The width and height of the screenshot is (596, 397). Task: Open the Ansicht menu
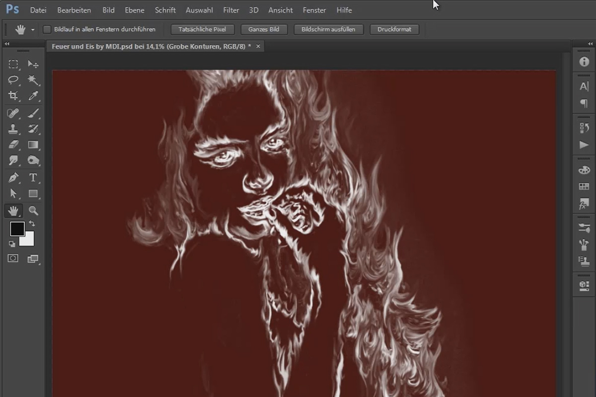(281, 10)
